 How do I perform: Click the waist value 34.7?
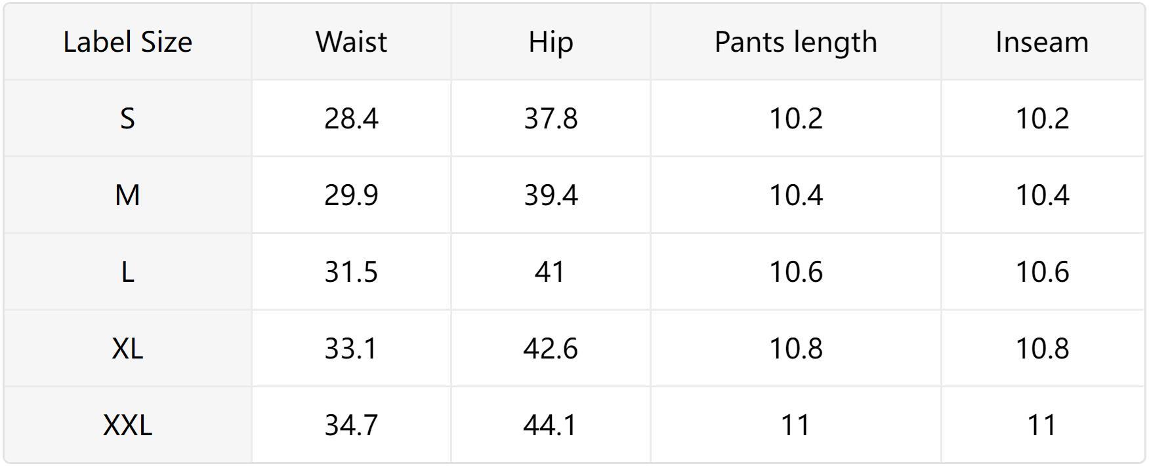351,425
